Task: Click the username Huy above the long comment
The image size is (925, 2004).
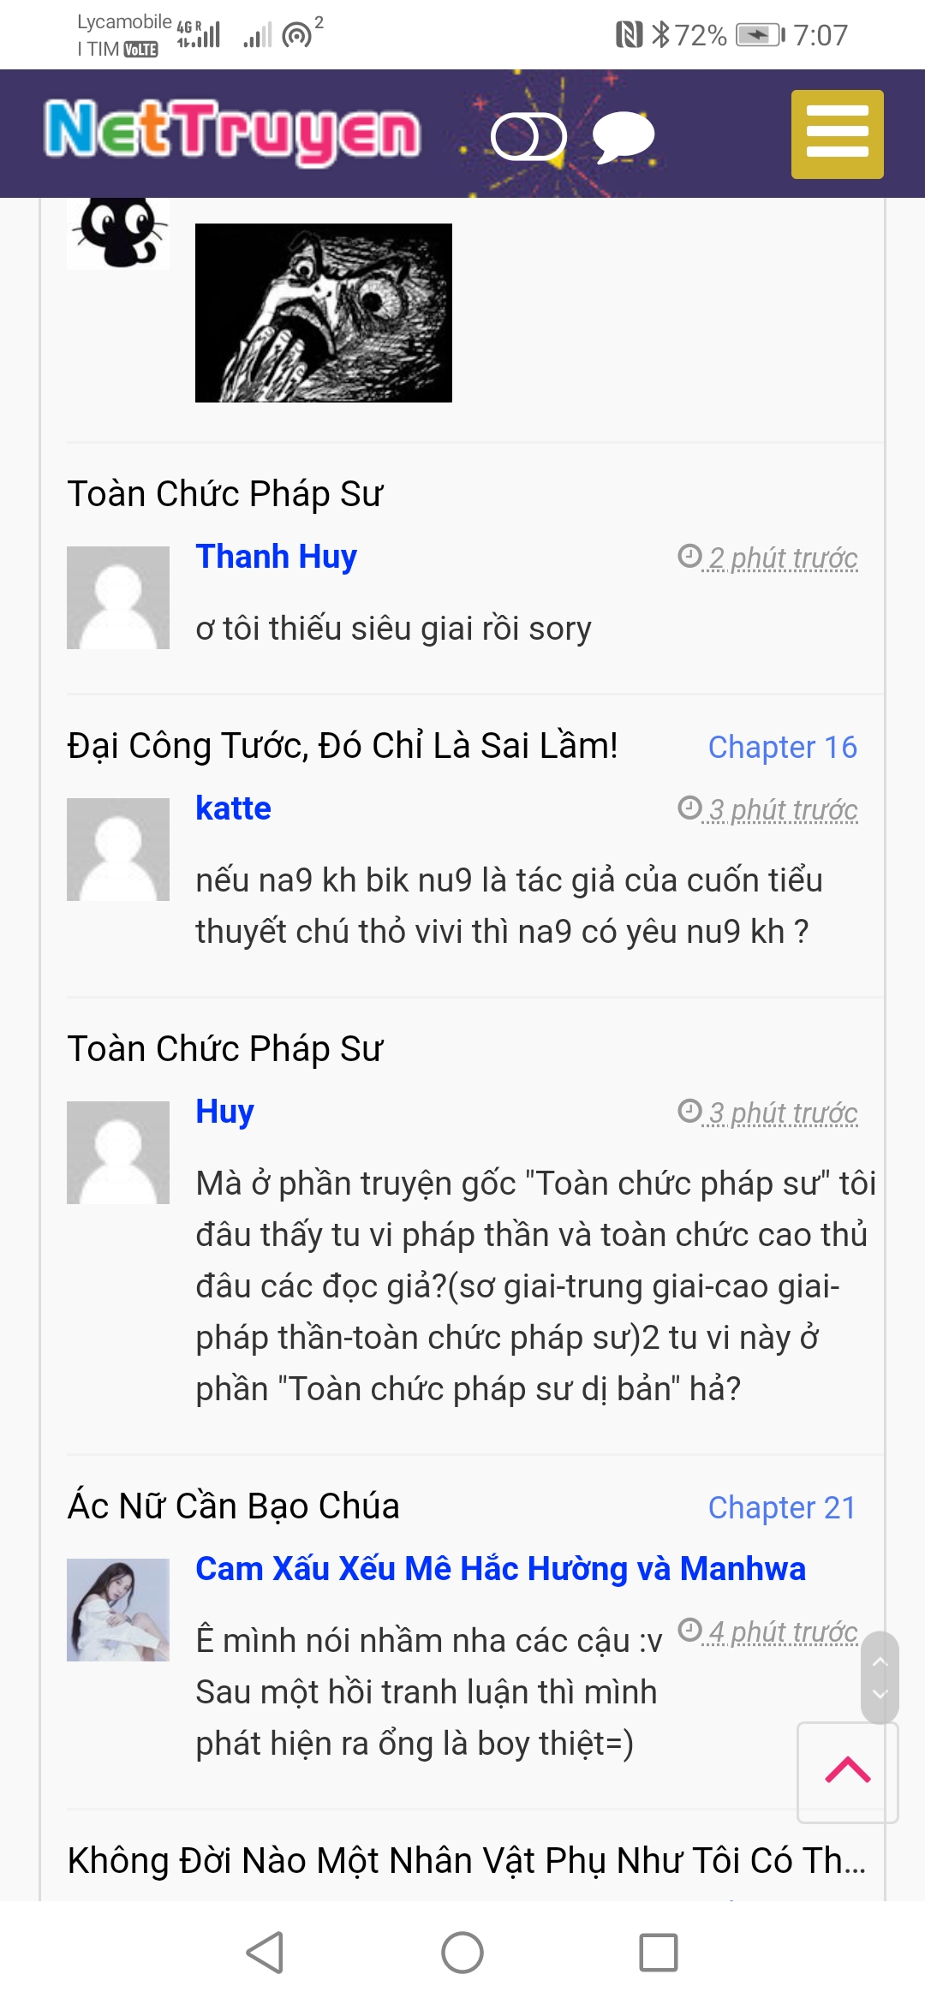Action: pyautogui.click(x=224, y=1112)
